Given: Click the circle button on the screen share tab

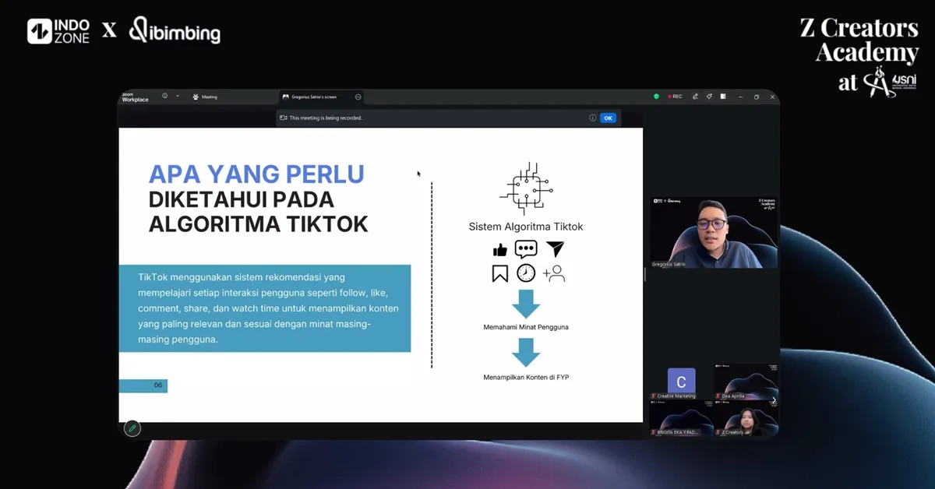Looking at the screenshot, I should 358,97.
